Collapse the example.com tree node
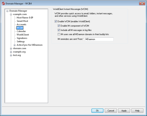This screenshot has height=116, width=147. 11,14
